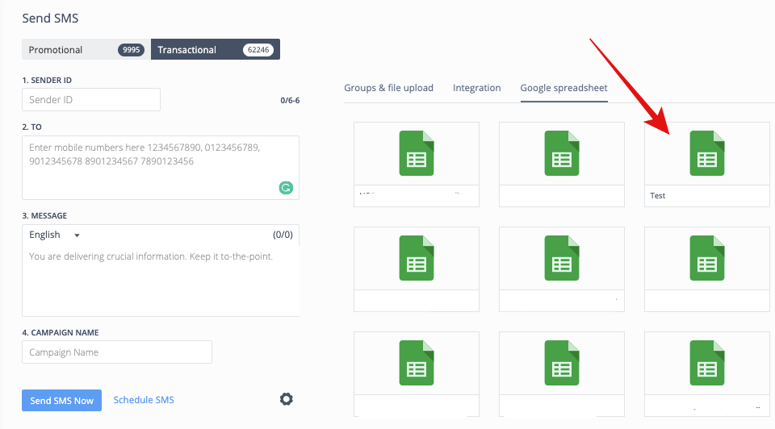The height and width of the screenshot is (429, 775).
Task: Select the bottom-left spreadsheet icon
Action: click(416, 363)
